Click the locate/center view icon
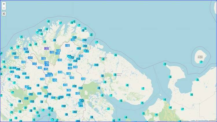The height and width of the screenshot is (122, 217). coord(4,14)
